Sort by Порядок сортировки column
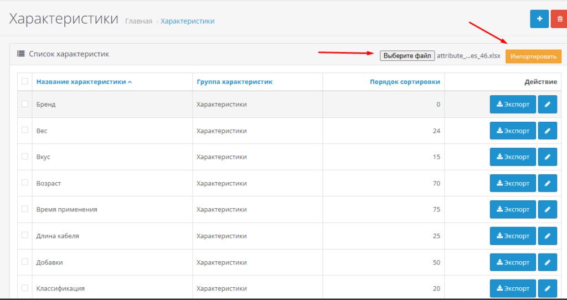 tap(405, 82)
